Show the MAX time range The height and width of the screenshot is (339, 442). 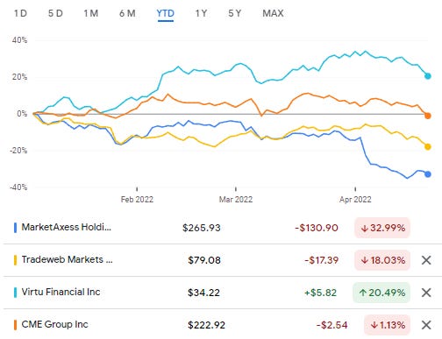(x=273, y=13)
